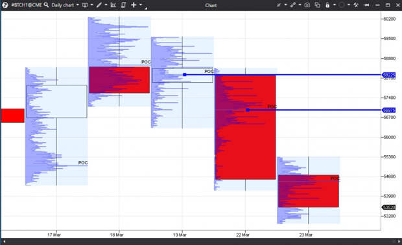Click the POC label on 17 Mar profile
This screenshot has height=245, width=402.
(83, 163)
